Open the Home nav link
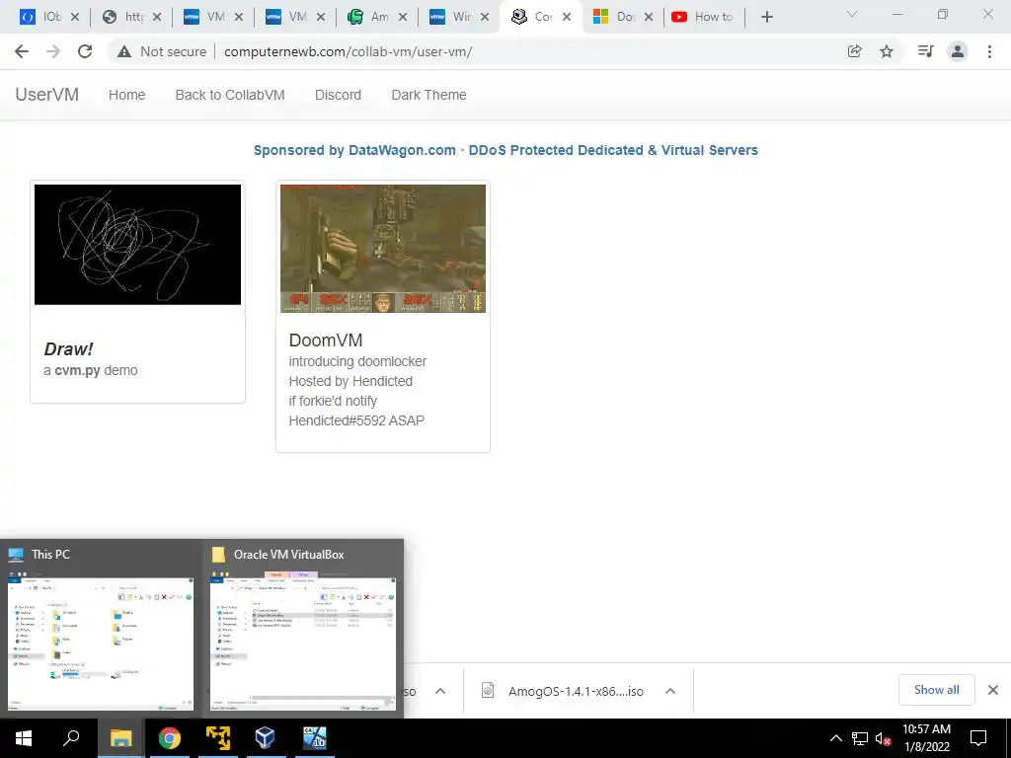1011x758 pixels. [x=127, y=95]
